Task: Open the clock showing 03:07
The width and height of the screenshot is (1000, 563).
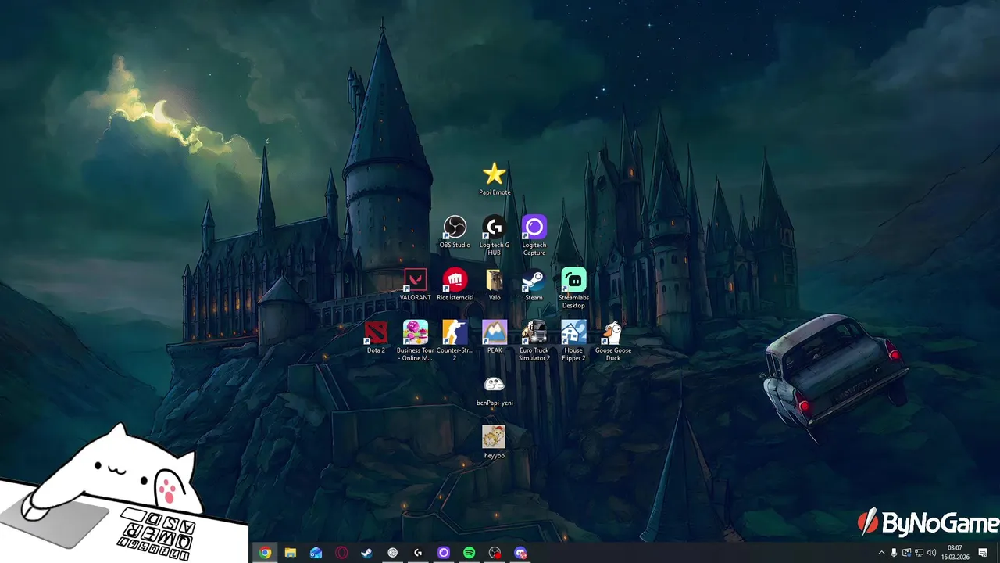Action: pyautogui.click(x=955, y=553)
